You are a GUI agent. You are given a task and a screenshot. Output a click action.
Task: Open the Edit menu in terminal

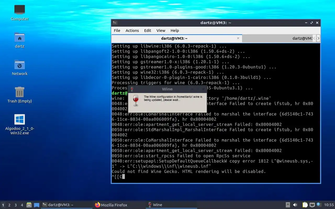[148, 31]
